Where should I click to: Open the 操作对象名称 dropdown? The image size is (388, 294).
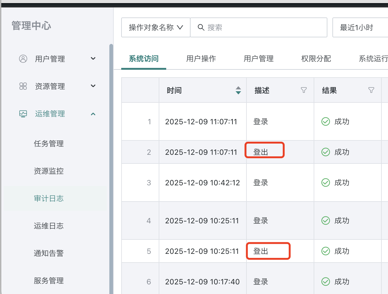[x=156, y=27]
